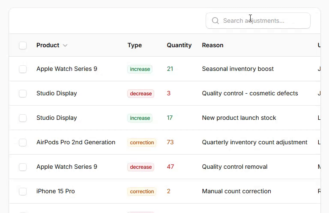Click Apple Watch Series 9 in seasonal boost row
Screen dimensions: 329x213
coord(67,69)
